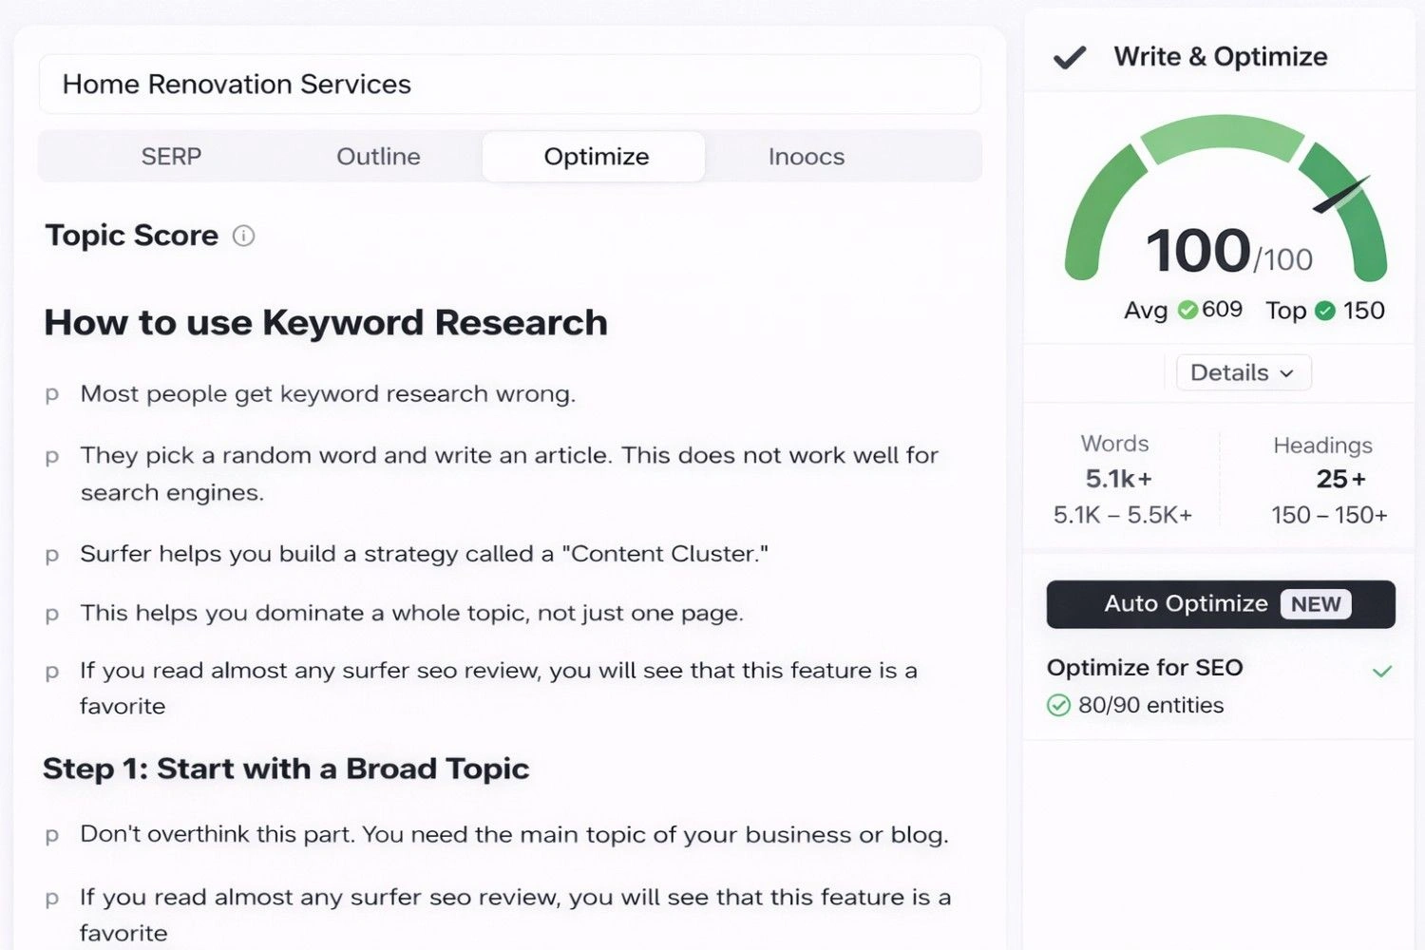Click the paragraph marker beside 'Don't overthink this part'

[51, 835]
